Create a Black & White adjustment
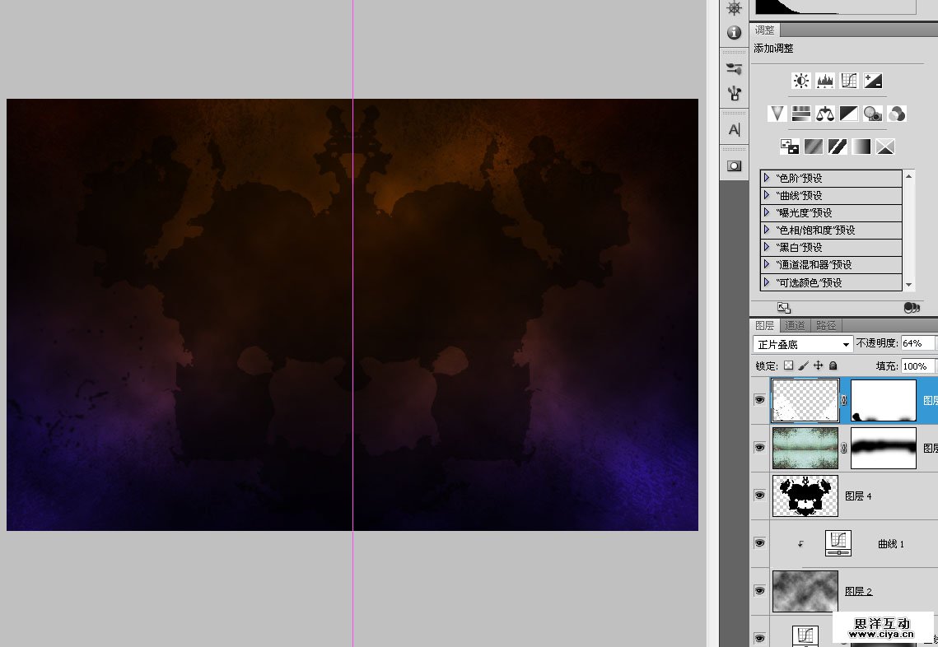The image size is (938, 647). (x=849, y=114)
